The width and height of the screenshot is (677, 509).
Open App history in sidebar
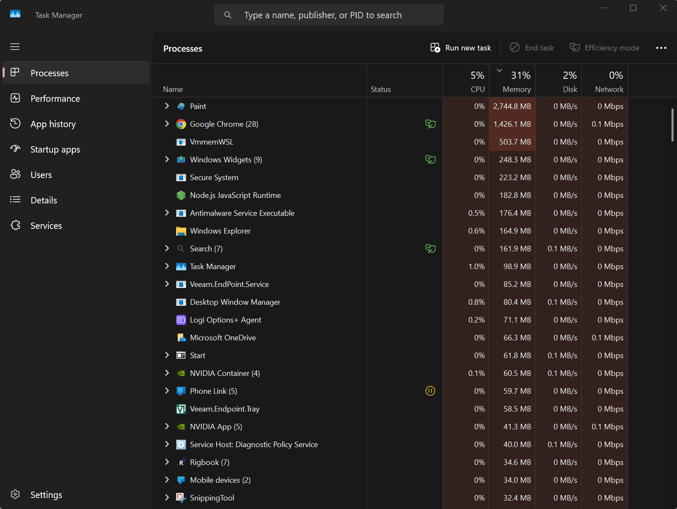click(76, 124)
